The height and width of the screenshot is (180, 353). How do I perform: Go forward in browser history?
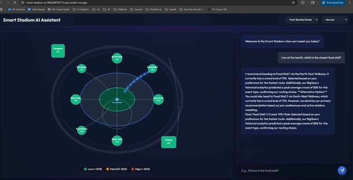coord(8,3)
